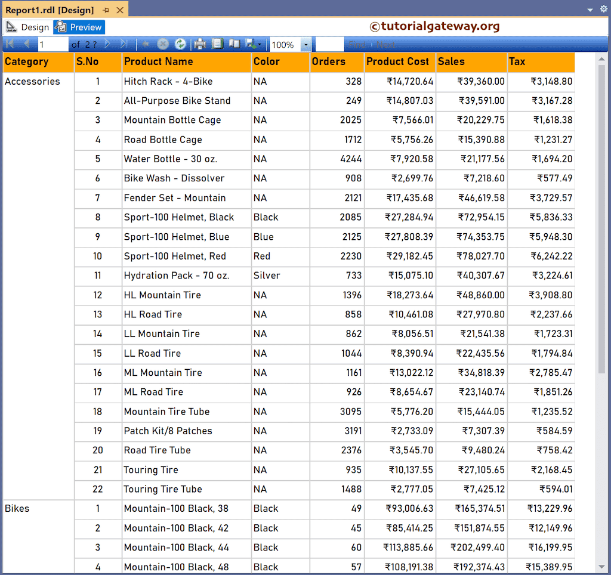Stop the report rendering

[x=162, y=44]
